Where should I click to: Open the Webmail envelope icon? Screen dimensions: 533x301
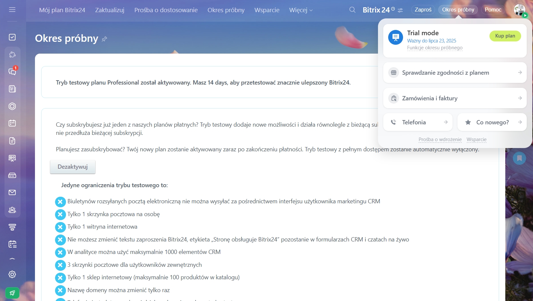(x=12, y=192)
